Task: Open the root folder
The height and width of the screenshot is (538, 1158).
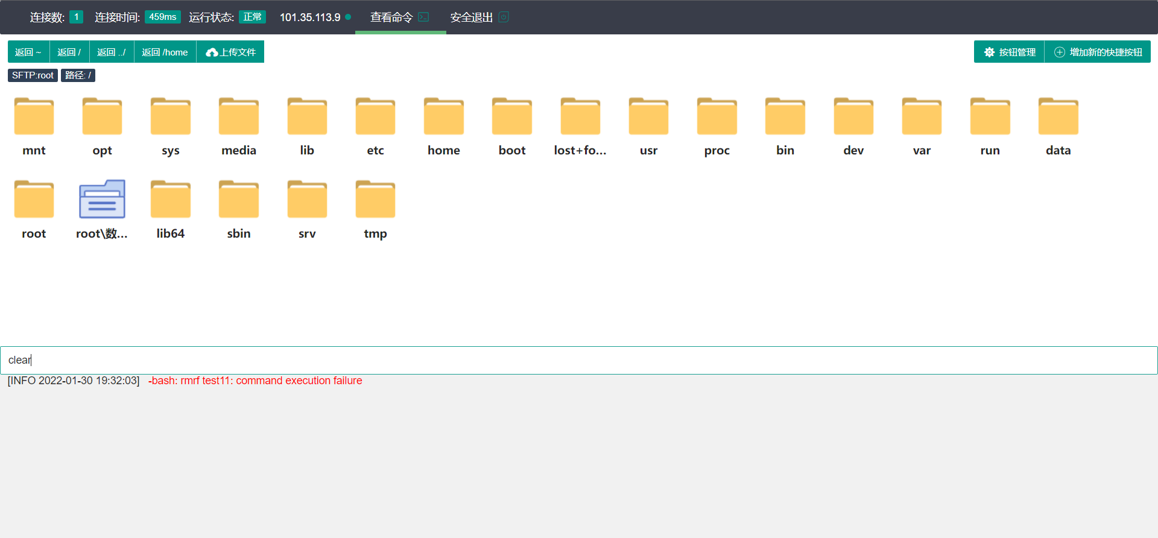Action: click(x=34, y=200)
